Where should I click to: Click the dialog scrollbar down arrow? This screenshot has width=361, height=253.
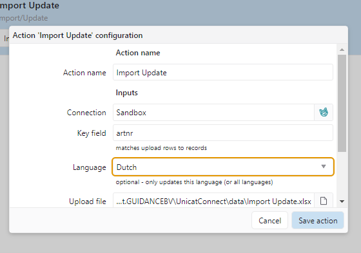[x=342, y=201]
